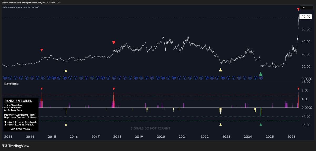316x151 pixels.
Task: Select the red down-triangle above the 2026 price spike
Action: coord(298,9)
